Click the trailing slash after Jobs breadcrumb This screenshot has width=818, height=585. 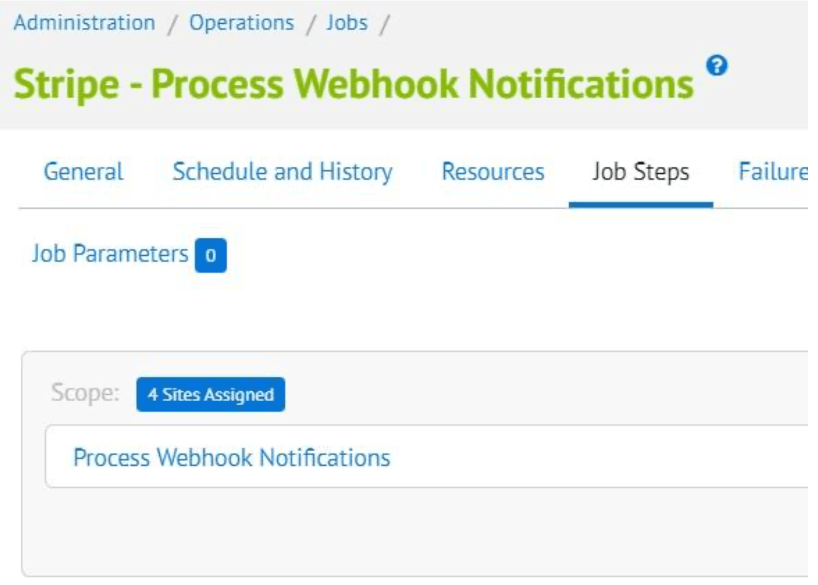(385, 24)
